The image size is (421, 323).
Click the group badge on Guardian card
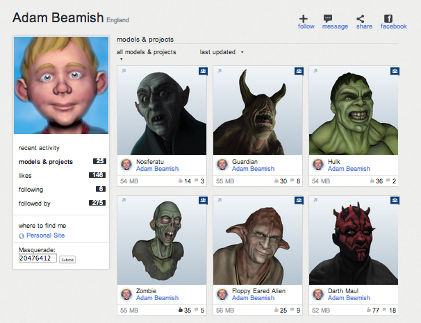click(x=299, y=71)
